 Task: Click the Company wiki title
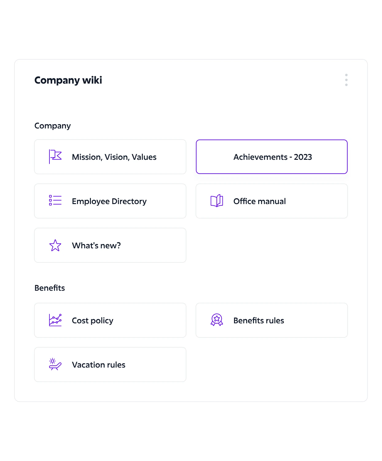tap(68, 80)
